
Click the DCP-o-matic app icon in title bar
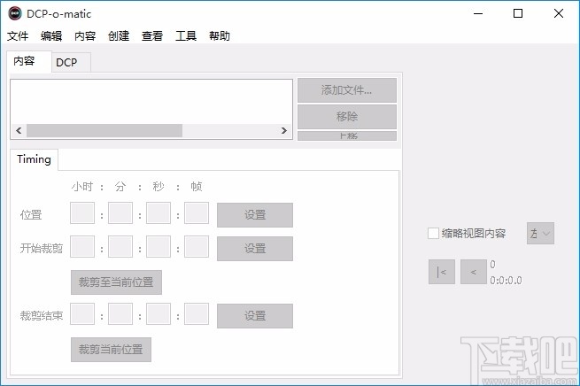(x=15, y=13)
